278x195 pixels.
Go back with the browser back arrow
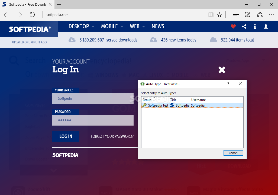[x=7, y=15]
